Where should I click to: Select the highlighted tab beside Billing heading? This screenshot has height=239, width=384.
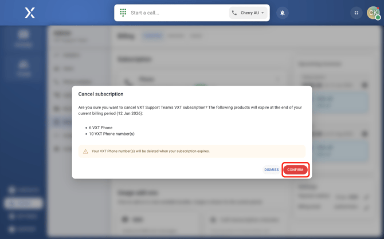152,36
